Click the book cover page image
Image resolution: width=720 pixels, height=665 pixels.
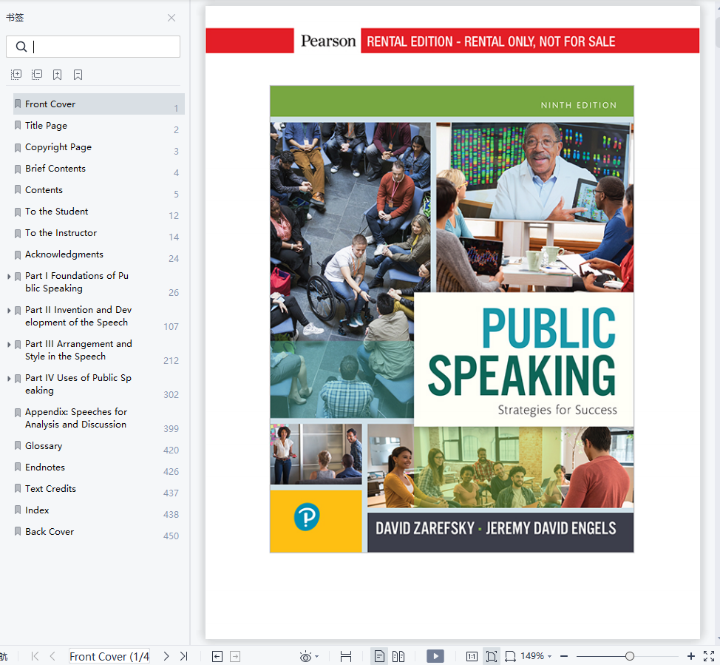[452, 319]
